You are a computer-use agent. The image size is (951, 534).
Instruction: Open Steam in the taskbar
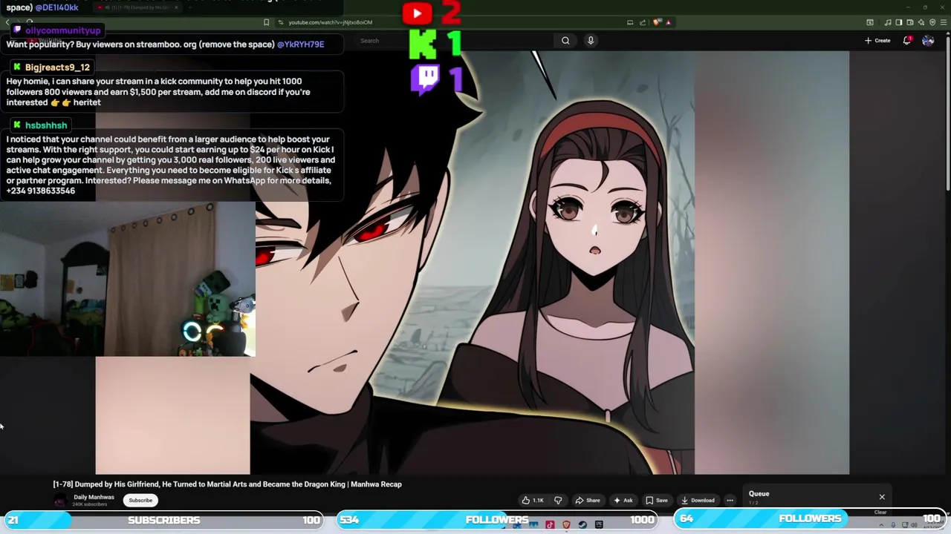(582, 525)
